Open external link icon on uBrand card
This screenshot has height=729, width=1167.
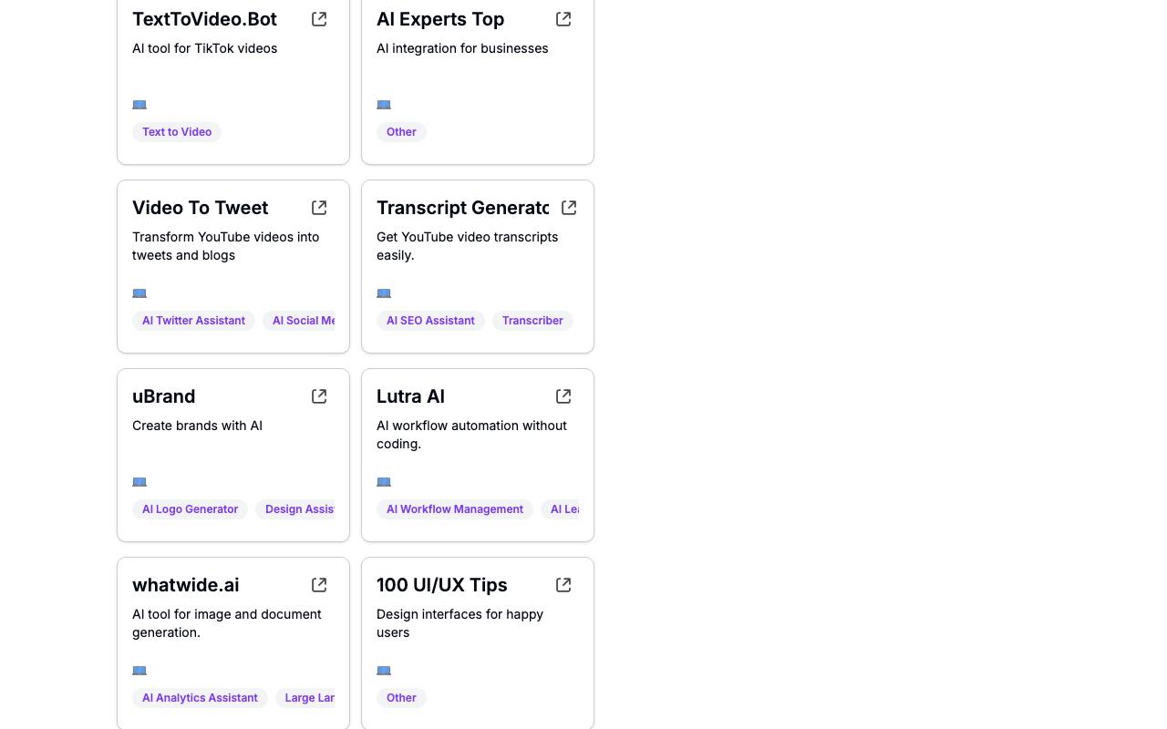pyautogui.click(x=319, y=396)
